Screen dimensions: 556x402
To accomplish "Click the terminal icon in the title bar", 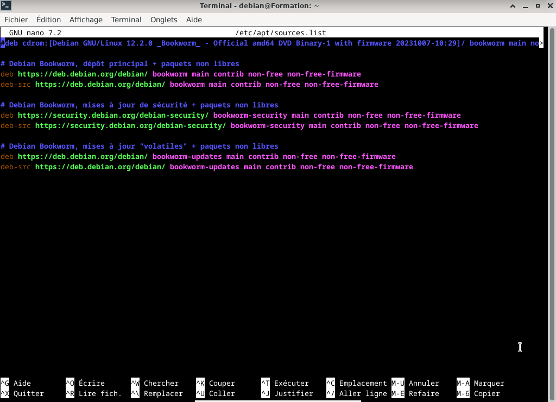I will click(x=6, y=5).
